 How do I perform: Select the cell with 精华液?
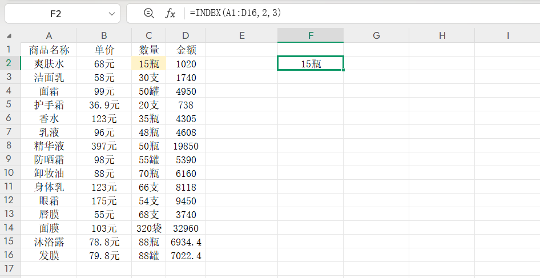point(49,146)
